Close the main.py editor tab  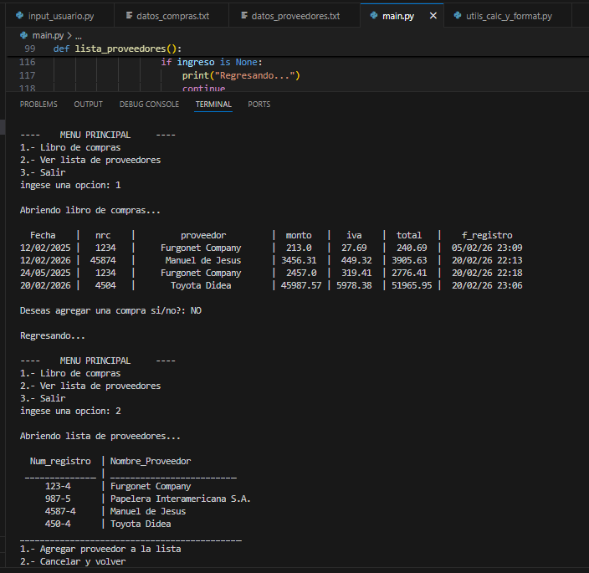[x=433, y=16]
